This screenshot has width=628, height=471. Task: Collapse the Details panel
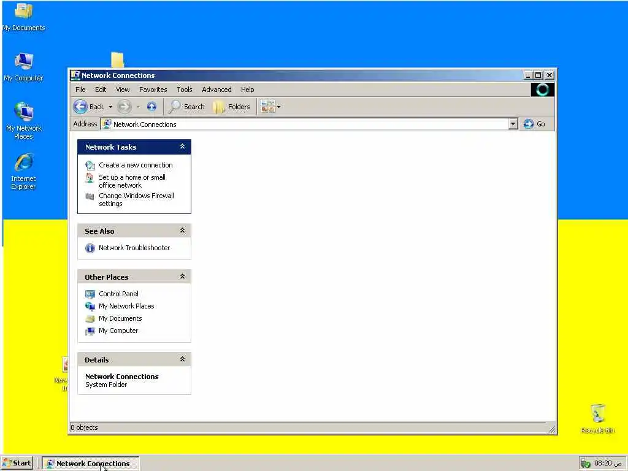tap(182, 359)
